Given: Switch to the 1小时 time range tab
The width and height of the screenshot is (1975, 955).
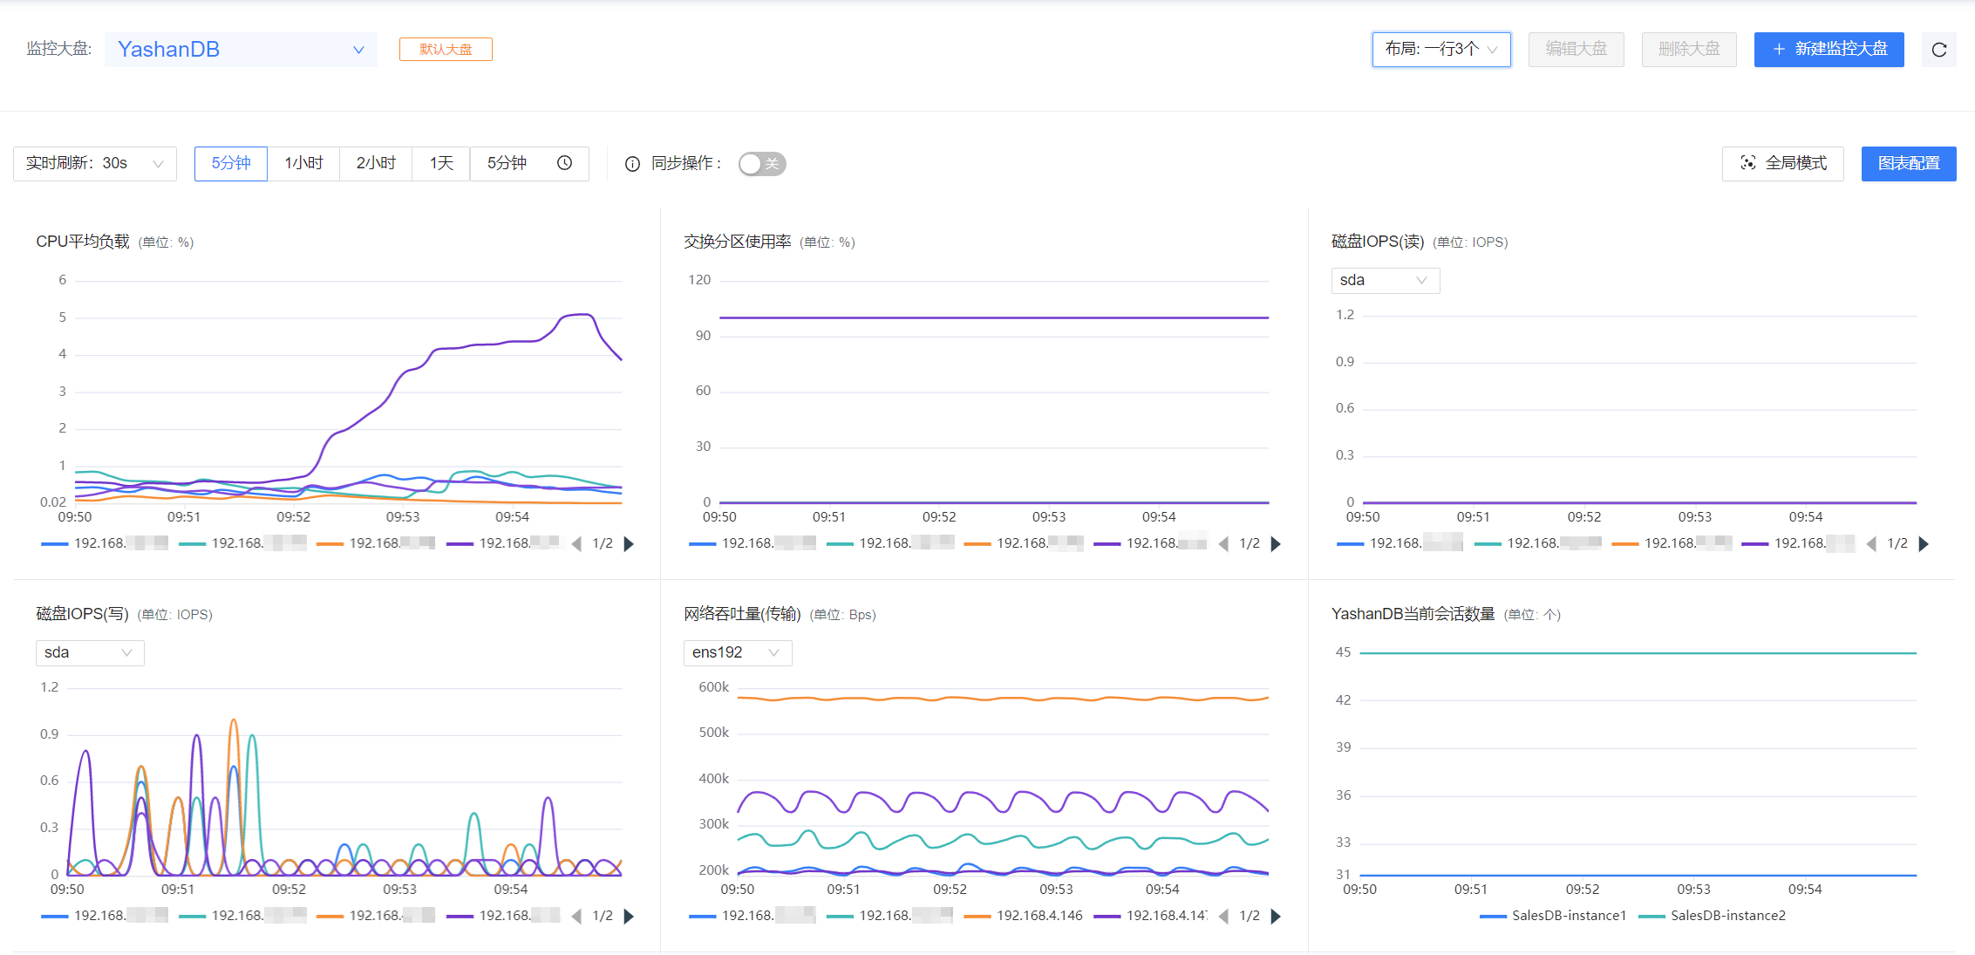Looking at the screenshot, I should [303, 163].
